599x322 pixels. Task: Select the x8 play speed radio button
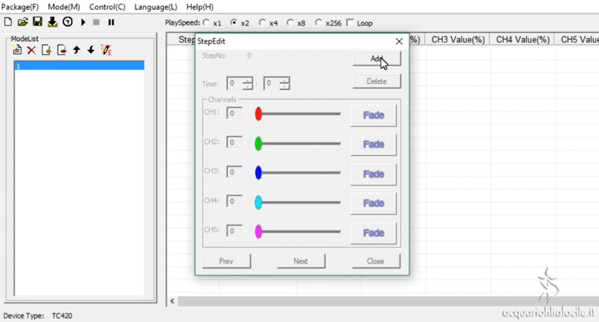click(290, 23)
